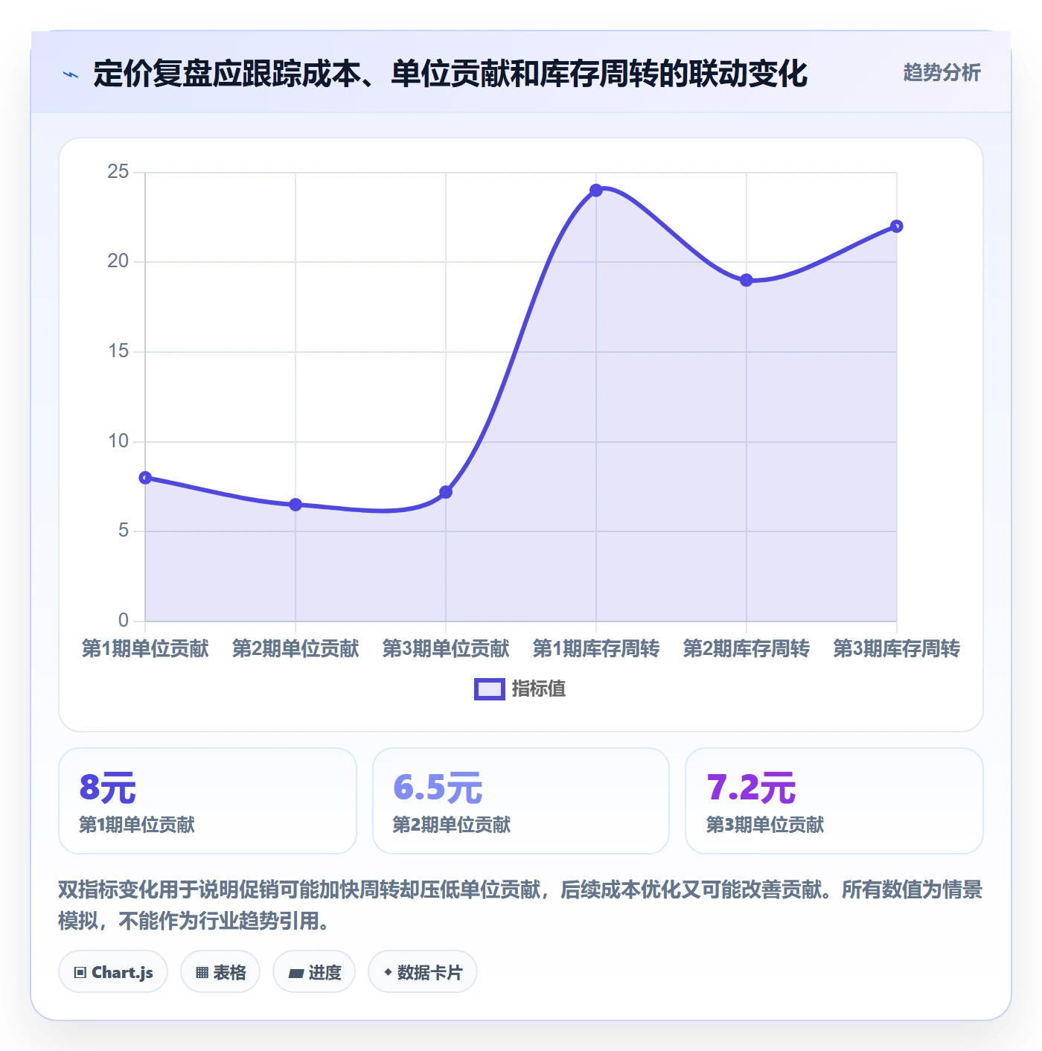The image size is (1042, 1051).
Task: Click the 10 y-axis tick label
Action: [x=118, y=441]
